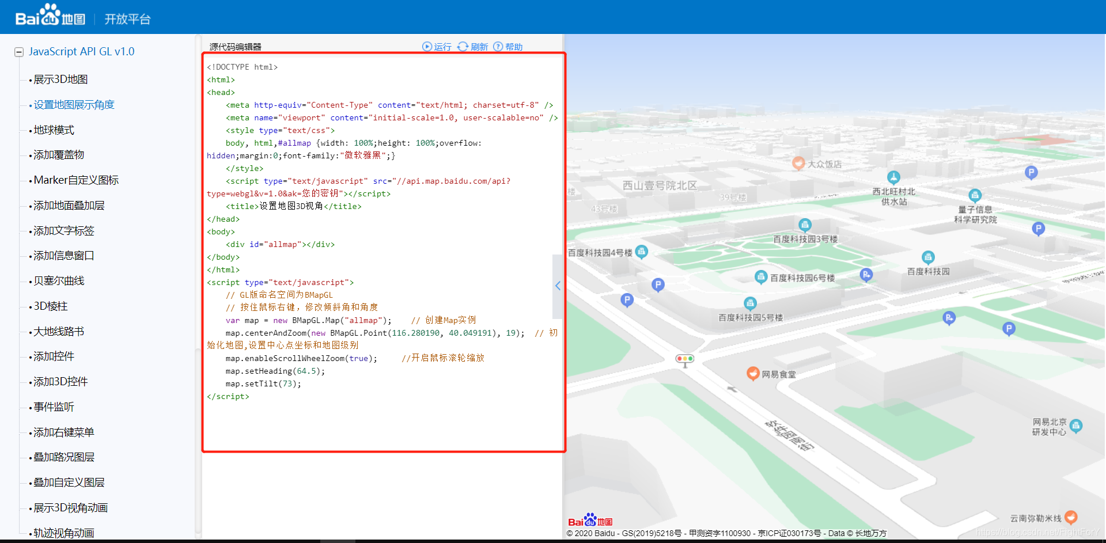Open 添加信息窗口 example
Viewport: 1106px width, 543px height.
(64, 256)
